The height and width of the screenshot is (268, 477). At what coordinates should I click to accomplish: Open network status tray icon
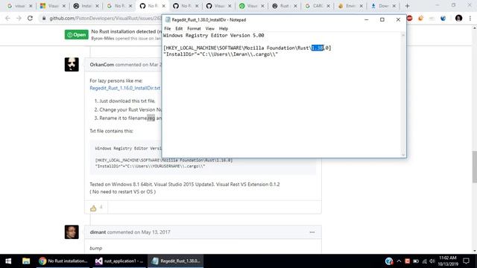coord(424,261)
